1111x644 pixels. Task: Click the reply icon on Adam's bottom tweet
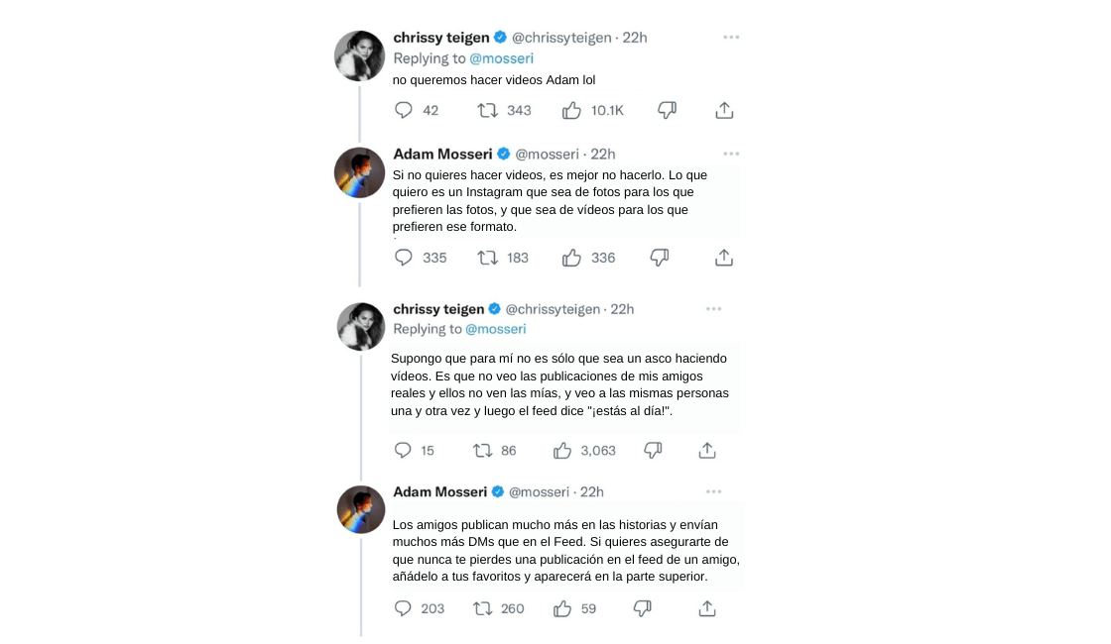[x=401, y=608]
